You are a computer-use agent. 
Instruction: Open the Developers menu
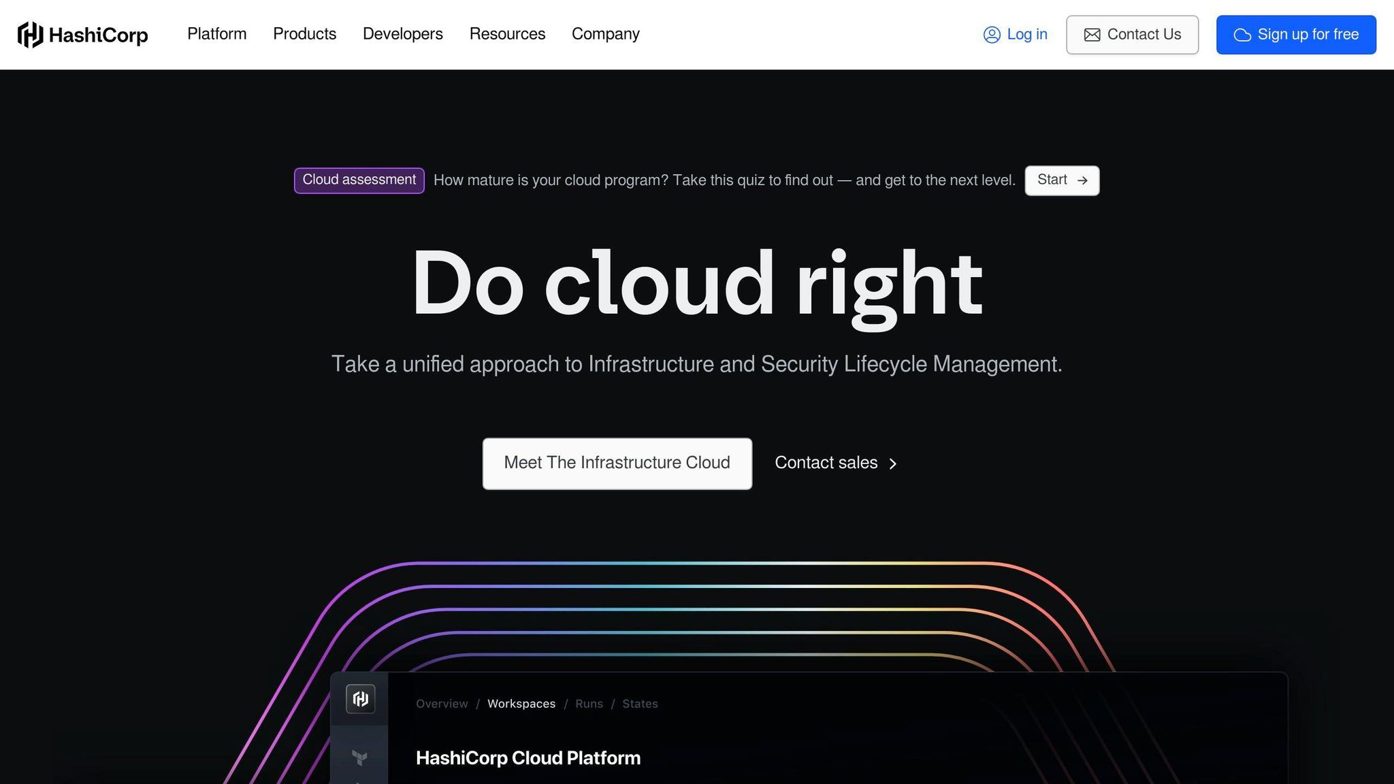pos(402,34)
